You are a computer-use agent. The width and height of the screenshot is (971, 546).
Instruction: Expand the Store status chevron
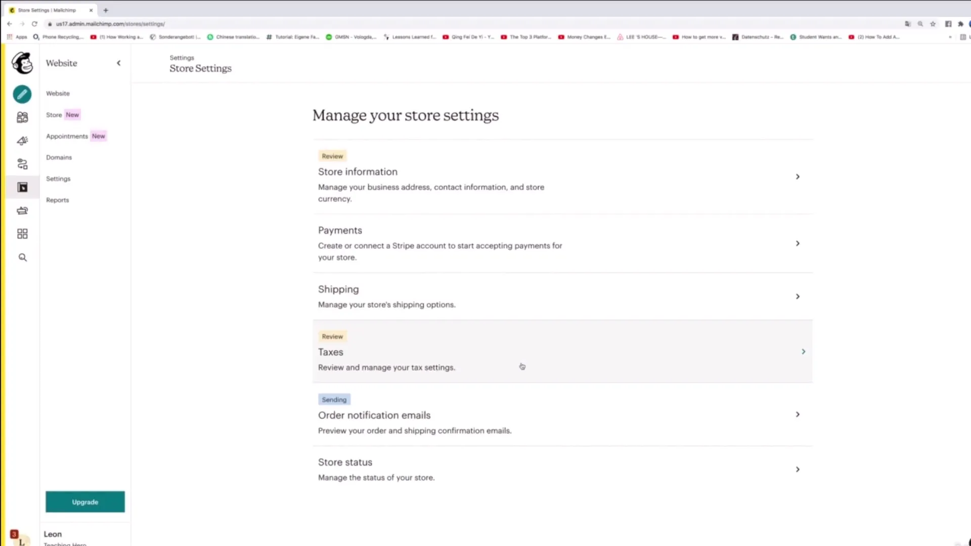798,470
